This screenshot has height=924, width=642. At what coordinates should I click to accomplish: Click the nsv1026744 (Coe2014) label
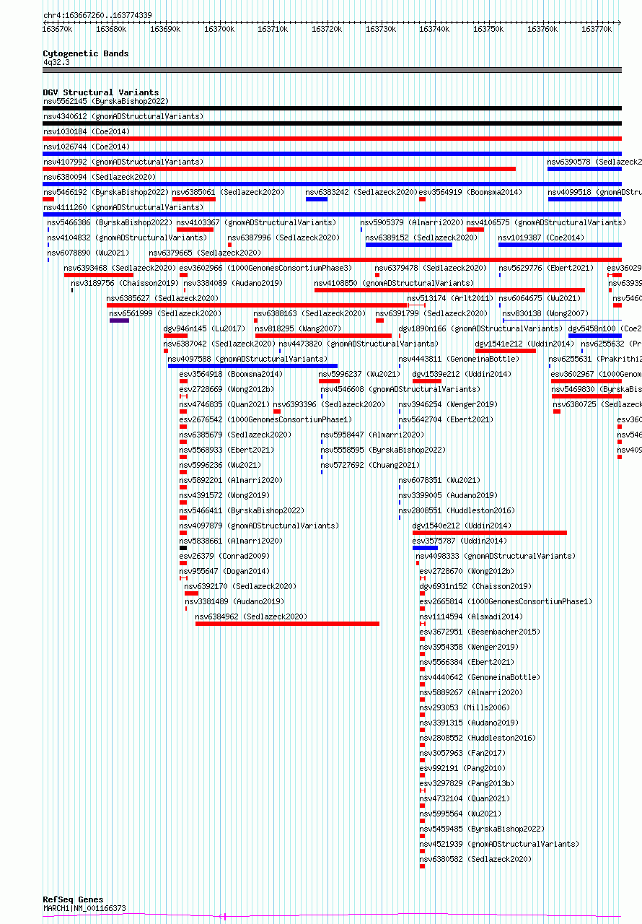[87, 147]
